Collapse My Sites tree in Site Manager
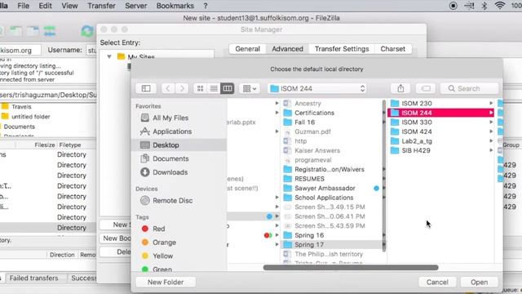This screenshot has height=294, width=522. click(109, 56)
